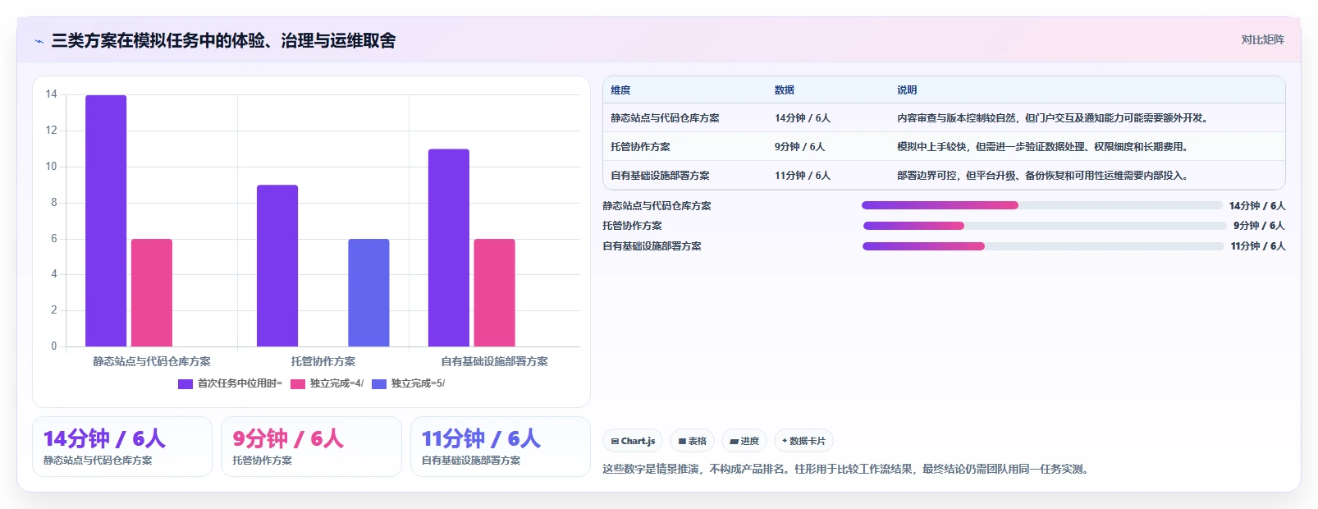The height and width of the screenshot is (509, 1318).
Task: Click the 维度 column header
Action: click(x=620, y=90)
